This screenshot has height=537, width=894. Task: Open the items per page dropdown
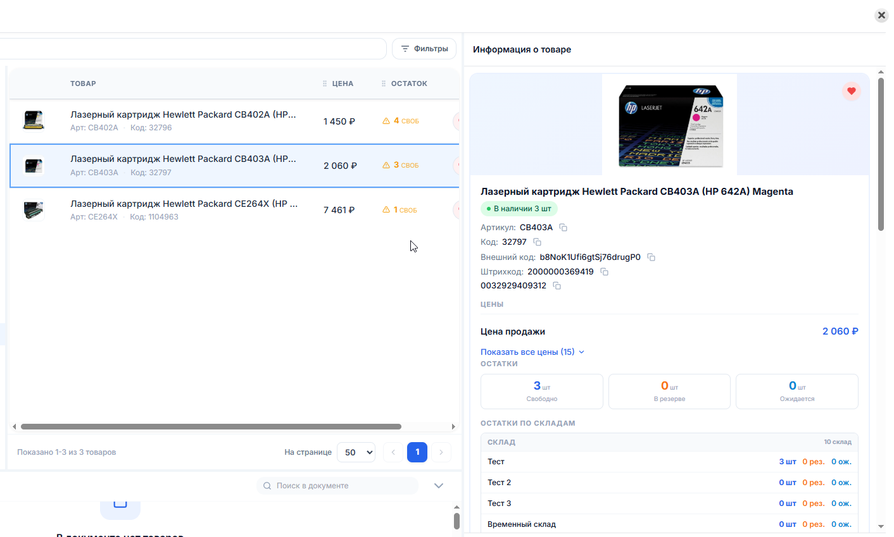[x=356, y=452]
